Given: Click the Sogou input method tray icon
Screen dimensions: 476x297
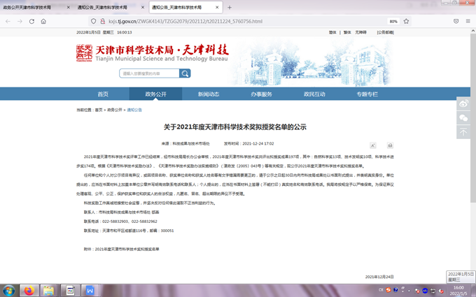Looking at the screenshot, I should pos(388,290).
